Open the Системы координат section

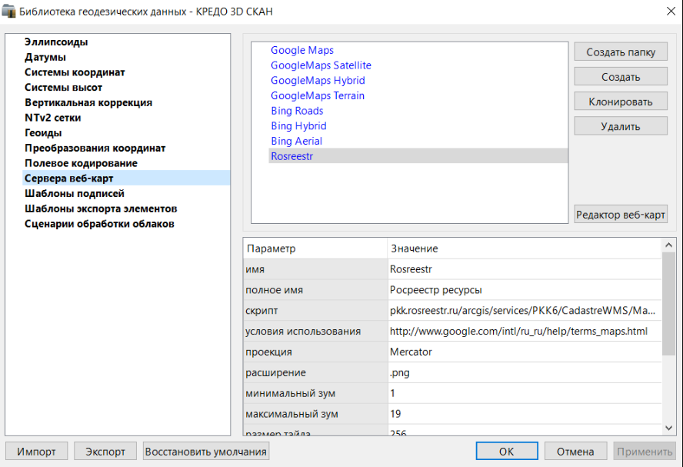(x=75, y=72)
